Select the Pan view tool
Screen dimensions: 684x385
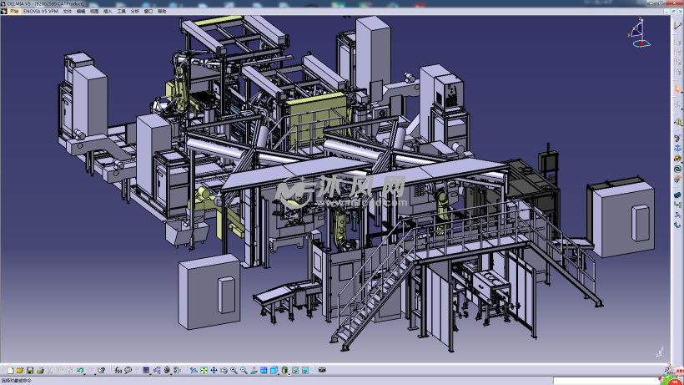[x=214, y=370]
